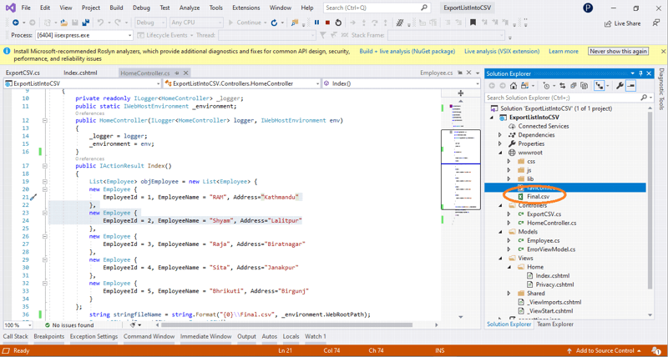Open the Controllers.HomeController class dropdown

242,83
